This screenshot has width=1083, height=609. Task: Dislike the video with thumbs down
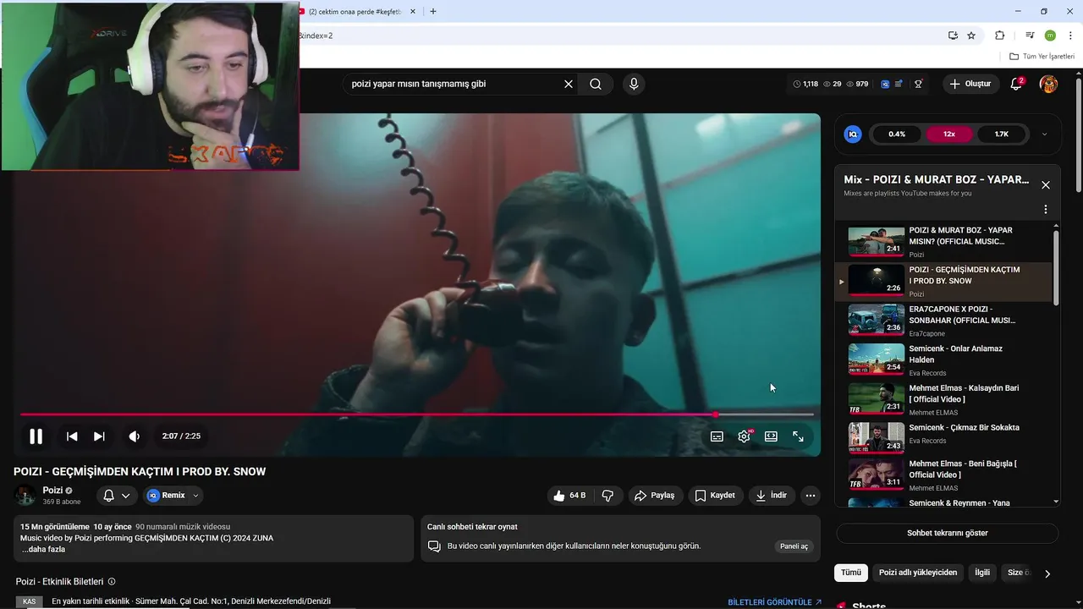(x=607, y=496)
